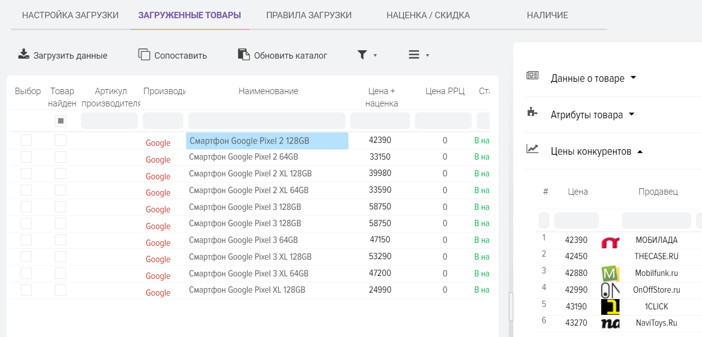Click the Google link in Pixel 3 64GB row
702x337 pixels.
[x=158, y=243]
